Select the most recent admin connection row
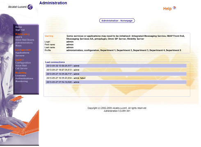Viewport: 201px width, 147px height. 116,66
